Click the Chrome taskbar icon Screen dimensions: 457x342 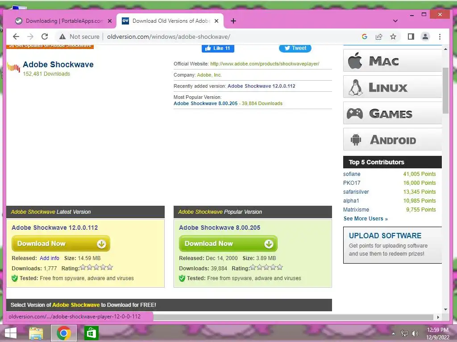[64, 333]
